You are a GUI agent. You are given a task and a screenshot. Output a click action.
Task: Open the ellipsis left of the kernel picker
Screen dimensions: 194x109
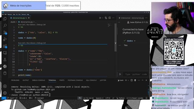pyautogui.click(x=119, y=22)
